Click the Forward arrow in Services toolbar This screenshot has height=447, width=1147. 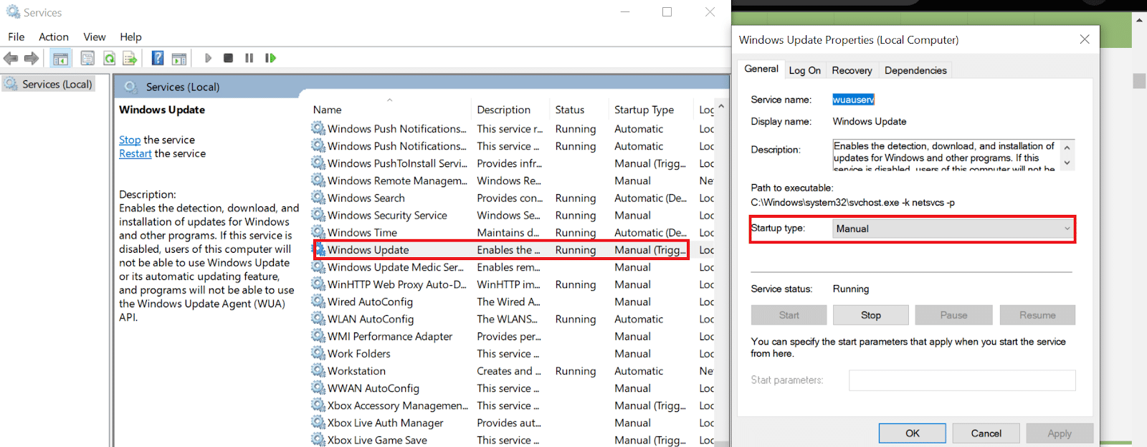(x=32, y=58)
